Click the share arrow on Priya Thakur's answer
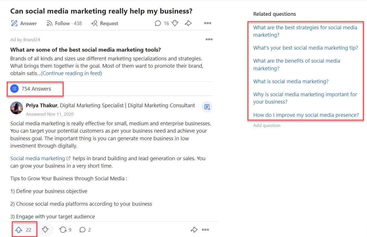367x237 pixels. click(194, 230)
